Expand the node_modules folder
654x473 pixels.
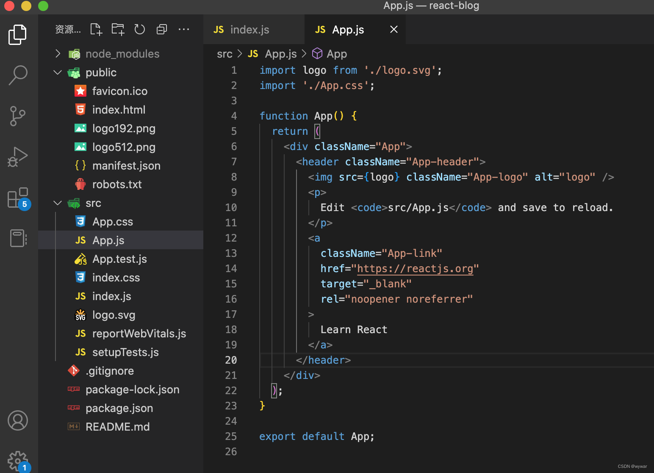pyautogui.click(x=121, y=54)
